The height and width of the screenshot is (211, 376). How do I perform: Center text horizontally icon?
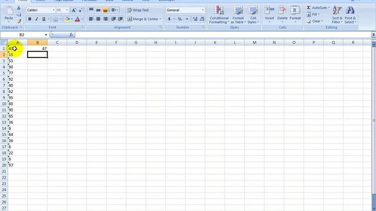click(98, 19)
